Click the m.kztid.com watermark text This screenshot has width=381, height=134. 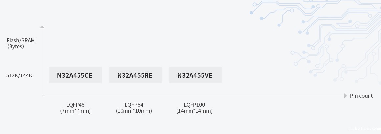coord(365,129)
